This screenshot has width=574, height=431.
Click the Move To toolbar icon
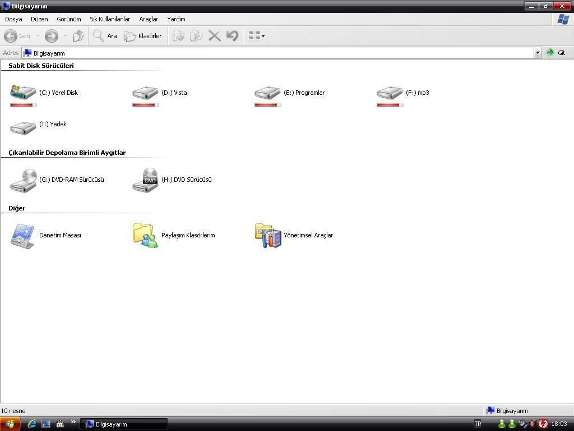(178, 36)
